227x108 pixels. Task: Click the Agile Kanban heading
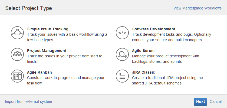40,72
